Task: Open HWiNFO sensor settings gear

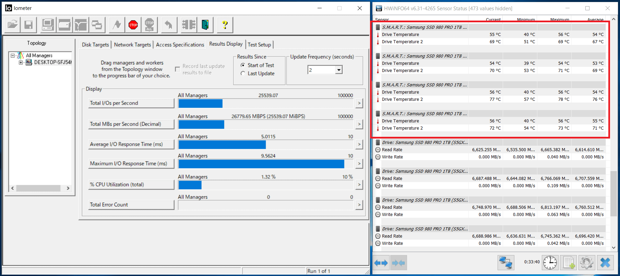Action: (587, 263)
